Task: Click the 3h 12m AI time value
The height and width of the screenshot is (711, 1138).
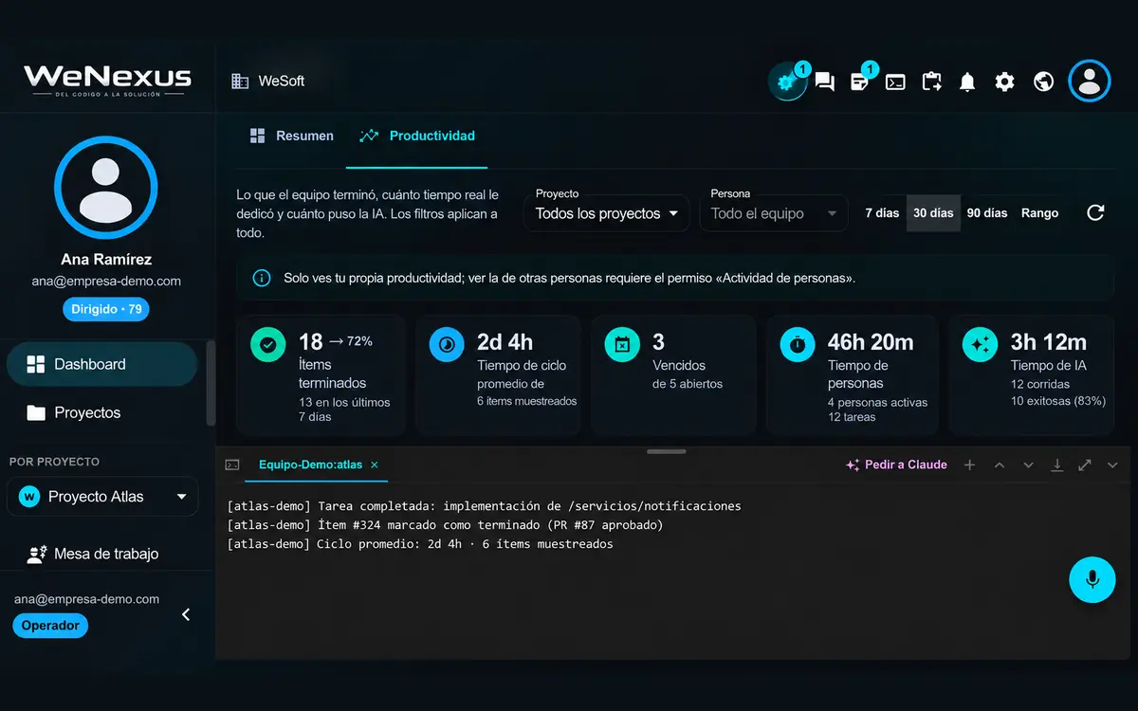Action: pyautogui.click(x=1049, y=341)
